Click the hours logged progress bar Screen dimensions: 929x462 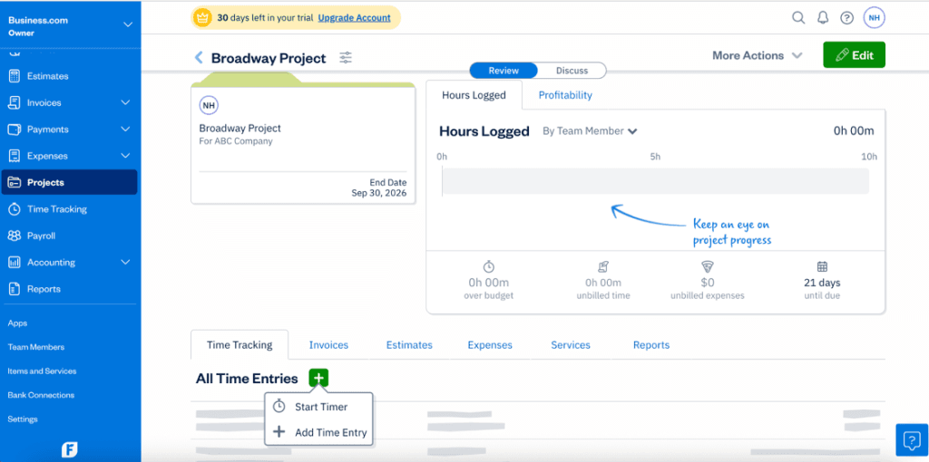coord(655,181)
